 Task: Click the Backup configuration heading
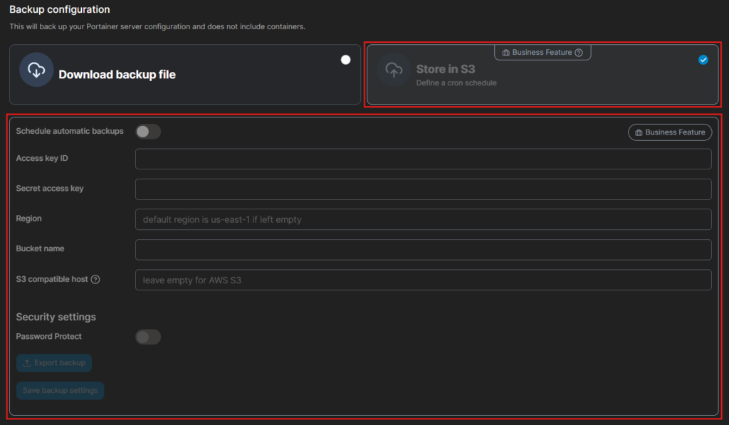pos(60,9)
